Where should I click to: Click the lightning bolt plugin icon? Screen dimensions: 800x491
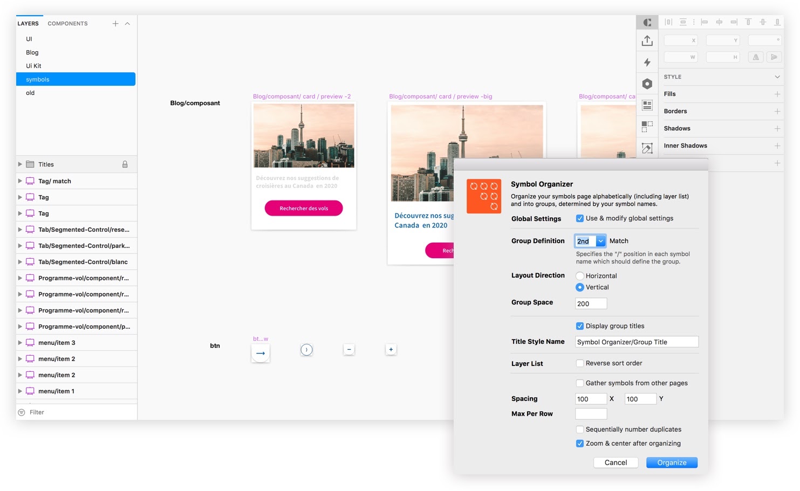647,63
